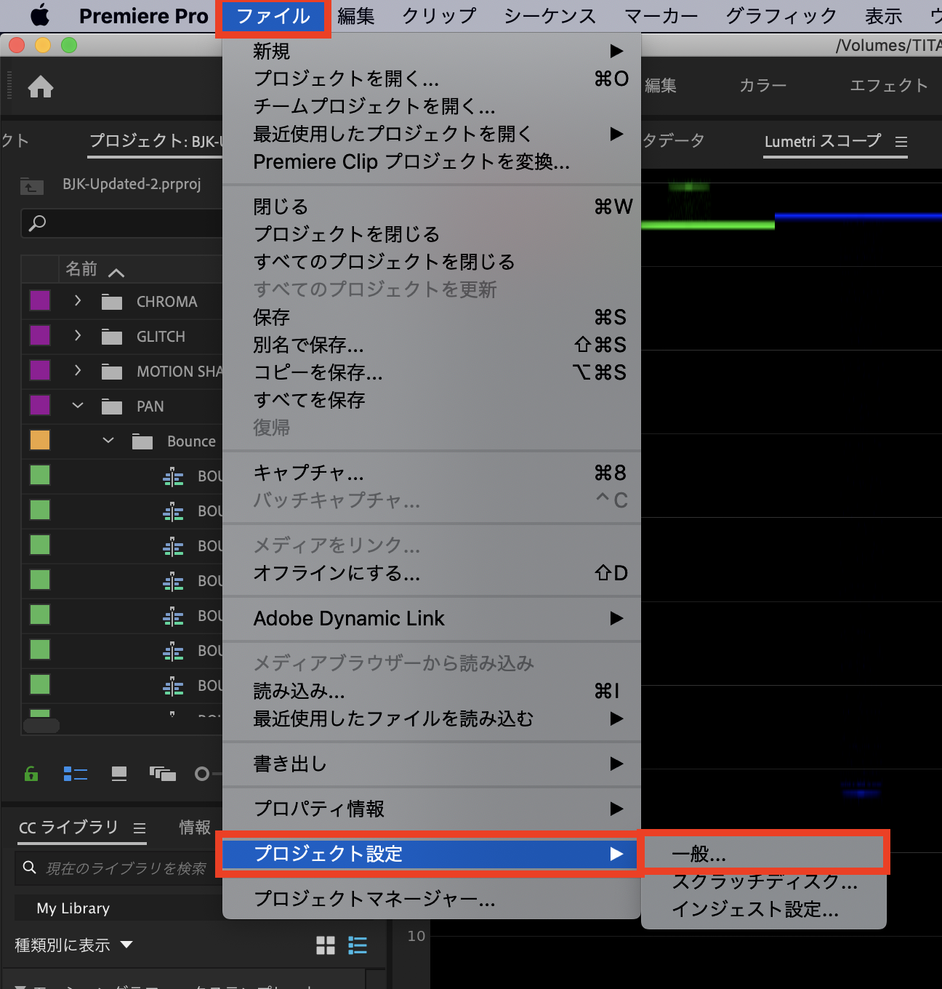Click the GLITCH bin folder icon
The height and width of the screenshot is (989, 942).
point(112,337)
